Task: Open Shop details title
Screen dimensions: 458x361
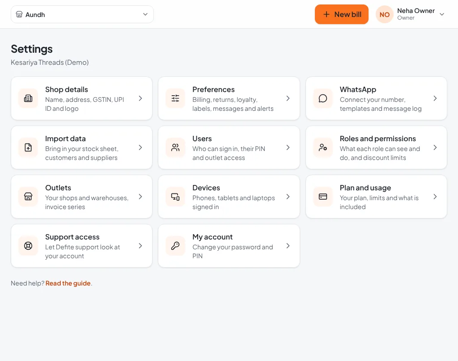Action: tap(66, 89)
